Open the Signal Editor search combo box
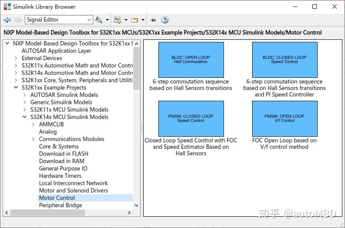This screenshot has height=228, width=345. (59, 20)
